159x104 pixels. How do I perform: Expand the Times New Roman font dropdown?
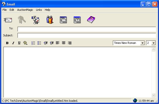[x=142, y=43]
